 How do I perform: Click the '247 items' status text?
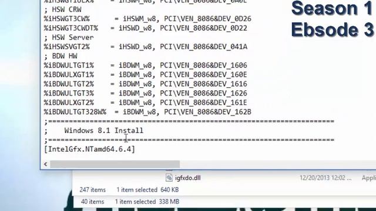(93, 190)
